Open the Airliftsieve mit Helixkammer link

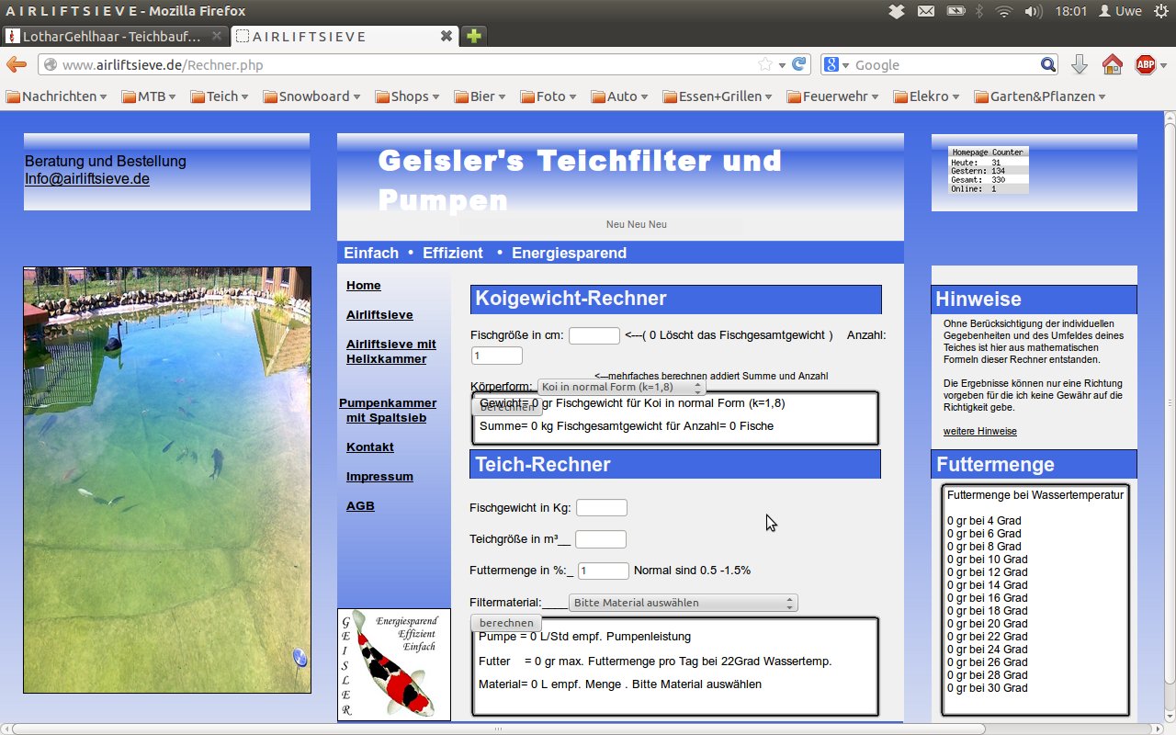tap(390, 351)
